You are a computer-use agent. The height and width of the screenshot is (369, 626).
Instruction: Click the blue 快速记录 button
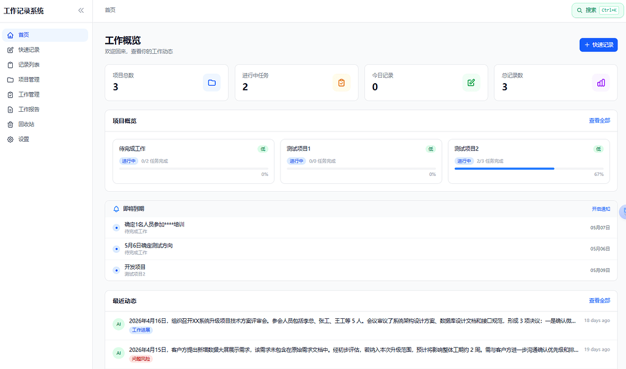coord(598,45)
